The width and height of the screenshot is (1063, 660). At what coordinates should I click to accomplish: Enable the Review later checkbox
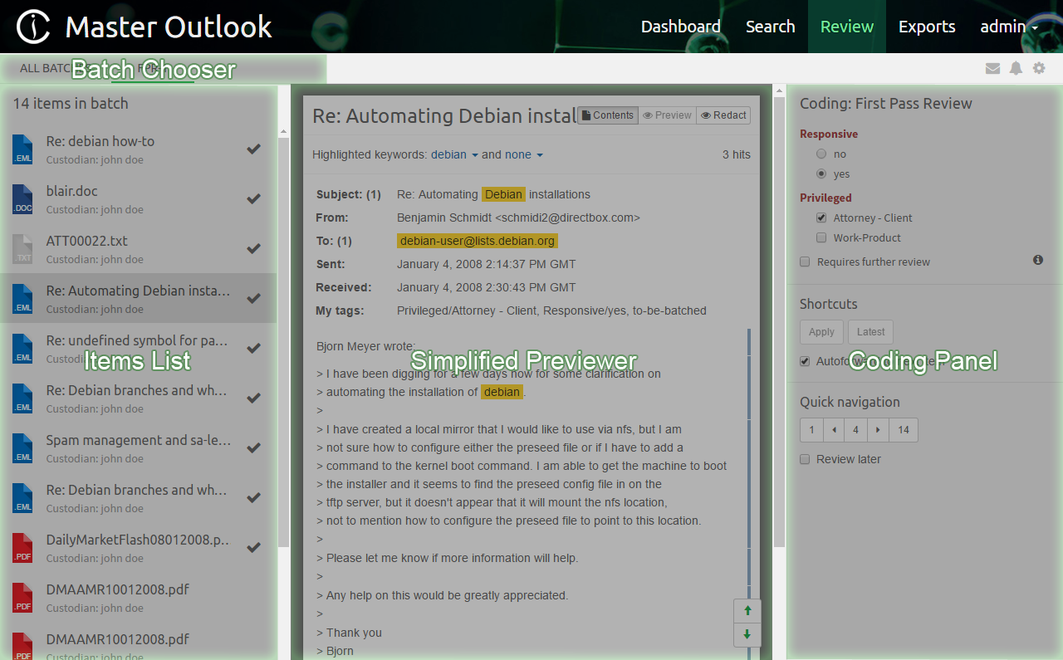[804, 458]
